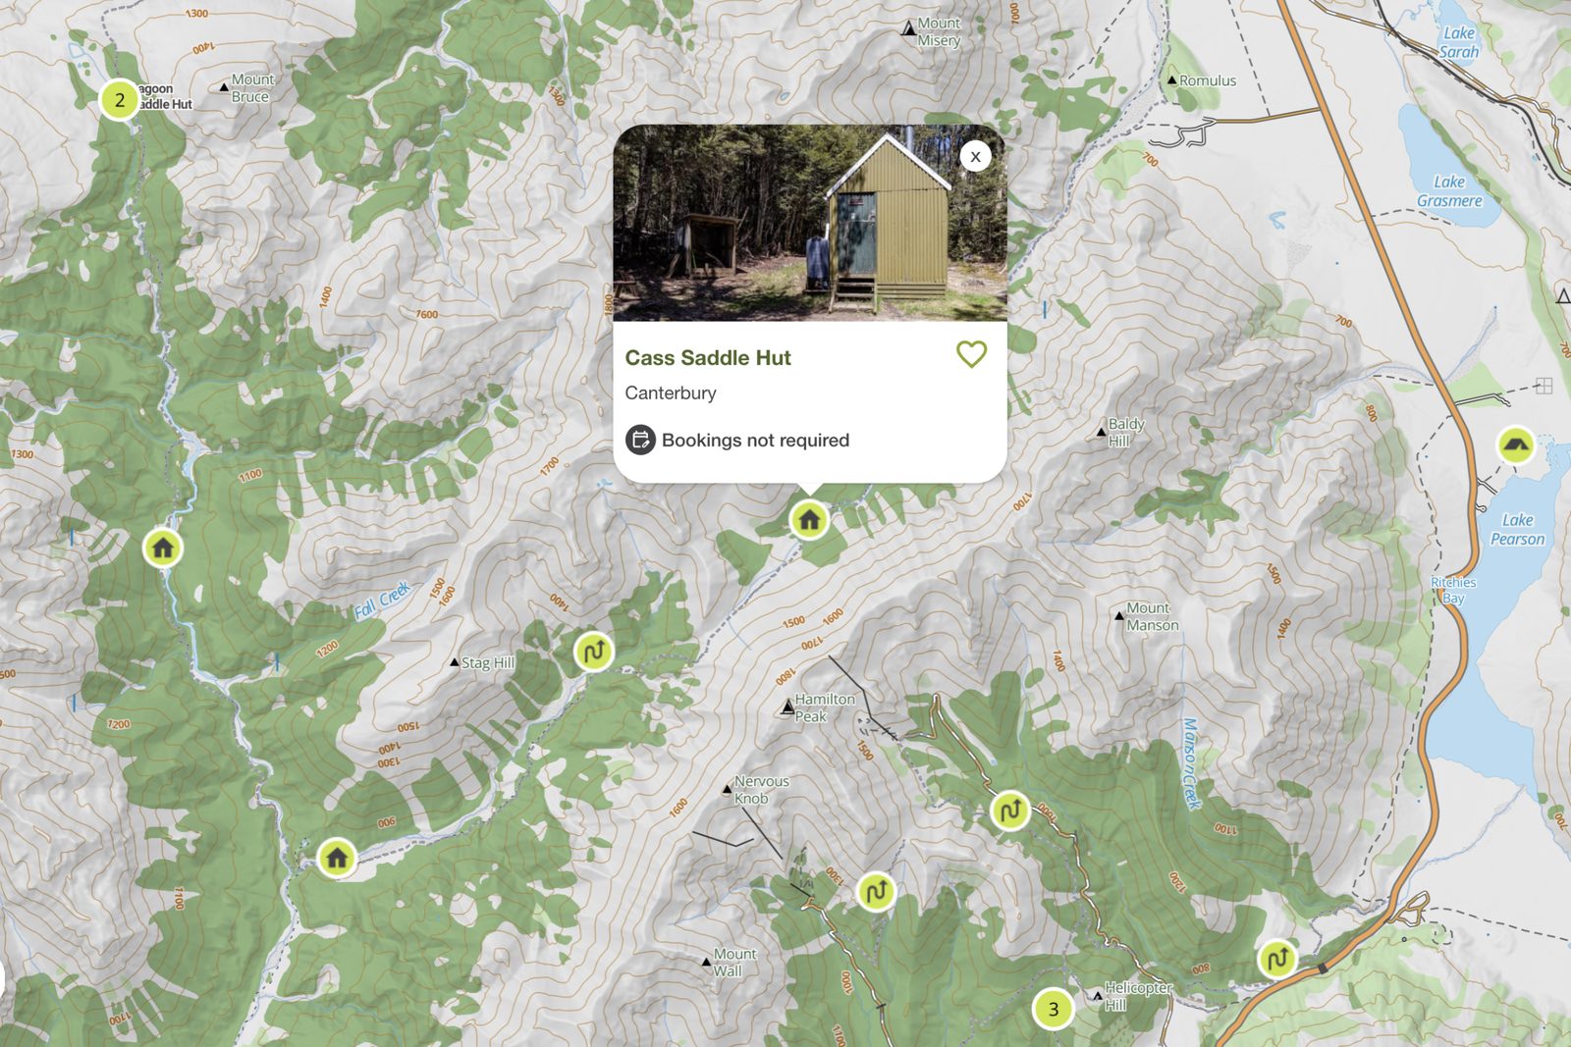Click the Fall Creek map label
Image resolution: width=1571 pixels, height=1047 pixels.
[382, 600]
